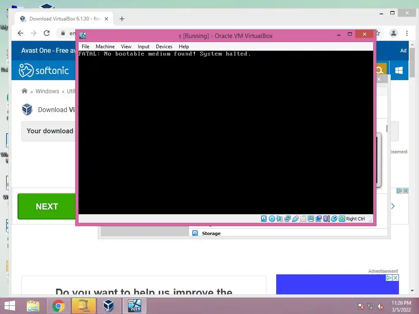Click Chrome page vertical scrollbar thumb

point(412,62)
